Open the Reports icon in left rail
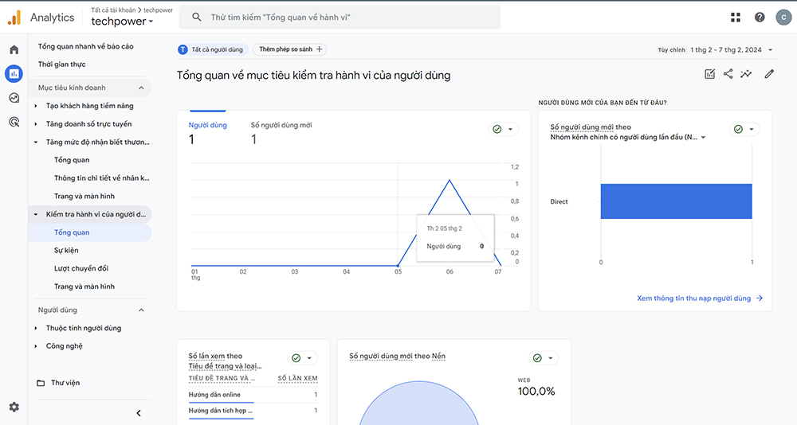The width and height of the screenshot is (797, 425). 14,74
